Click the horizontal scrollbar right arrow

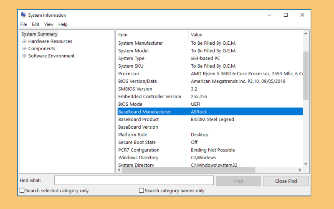300,170
